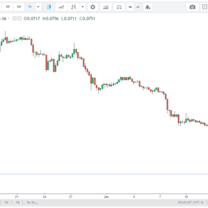Open the interval dropdown arrow next to 5h
The image size is (208, 208).
pos(38,7)
